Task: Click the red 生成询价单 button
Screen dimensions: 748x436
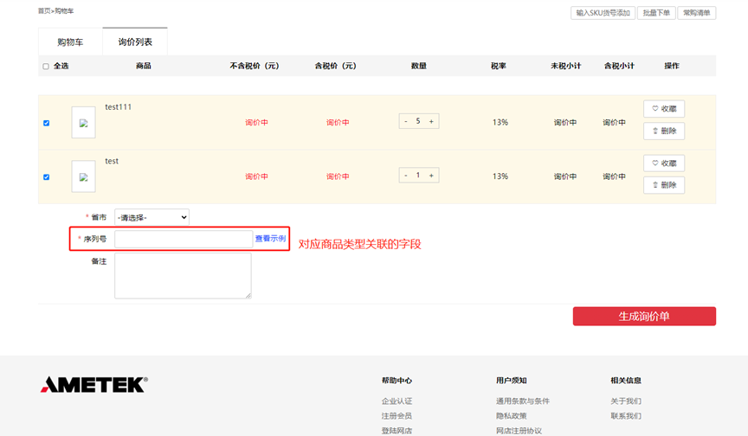Action: 644,317
